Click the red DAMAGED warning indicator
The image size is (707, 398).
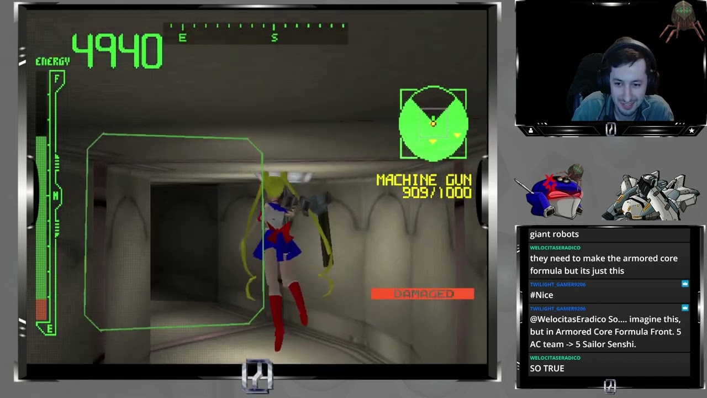tap(423, 294)
